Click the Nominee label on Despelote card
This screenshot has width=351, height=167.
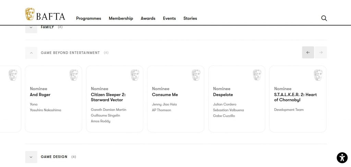[222, 89]
